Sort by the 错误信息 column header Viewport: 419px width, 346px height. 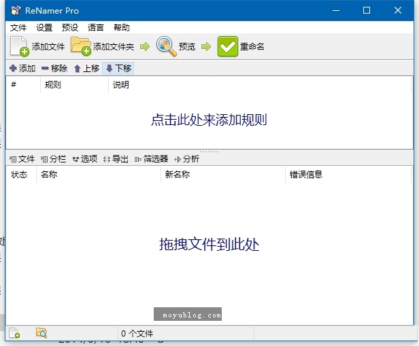tap(348, 175)
